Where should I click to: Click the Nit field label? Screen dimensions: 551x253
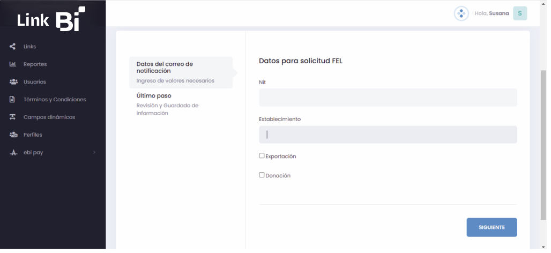[x=263, y=82]
